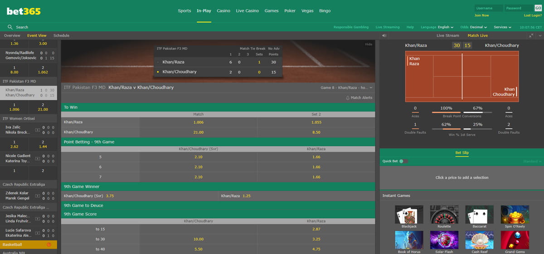Viewport: 544px width, 254px height.
Task: Open the Sports menu
Action: click(x=185, y=11)
